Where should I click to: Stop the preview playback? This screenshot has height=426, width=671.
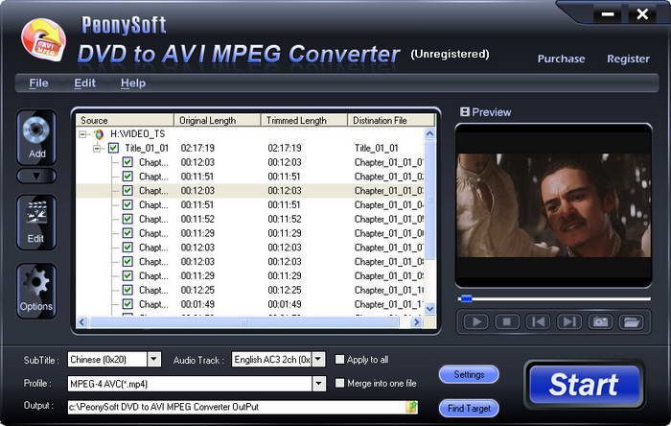point(507,321)
